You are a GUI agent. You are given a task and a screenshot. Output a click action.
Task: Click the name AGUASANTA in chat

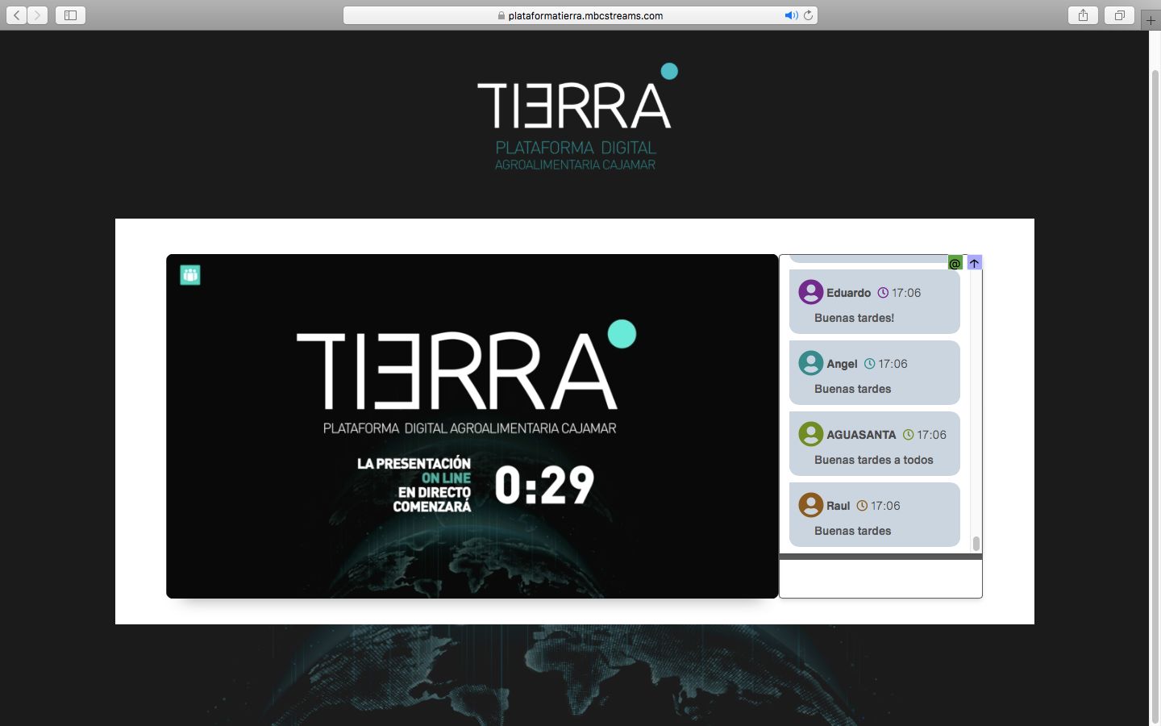click(x=861, y=435)
